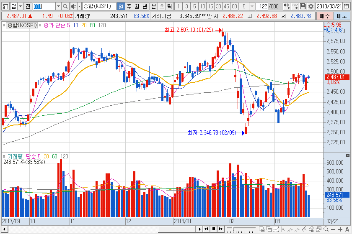Open chart settings gear icon
Screen dimensions: 352x234
point(311,6)
